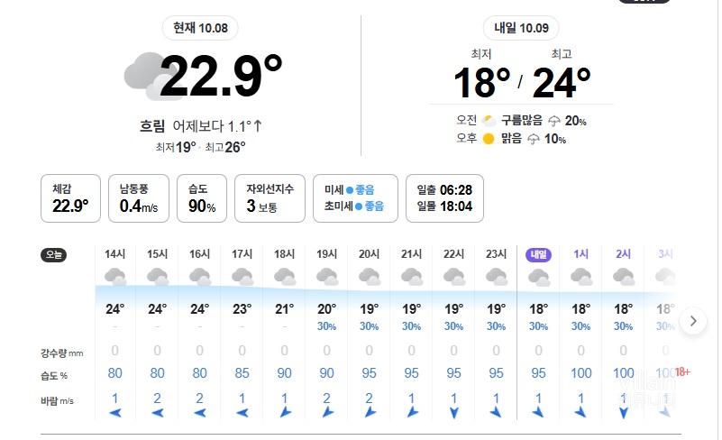Click the 14시 wind direction arrow
Viewport: 722px width, 440px height.
click(x=114, y=412)
